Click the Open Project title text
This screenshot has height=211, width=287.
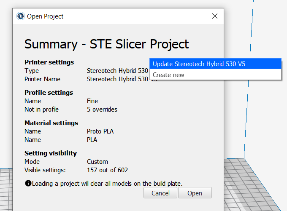pos(45,16)
